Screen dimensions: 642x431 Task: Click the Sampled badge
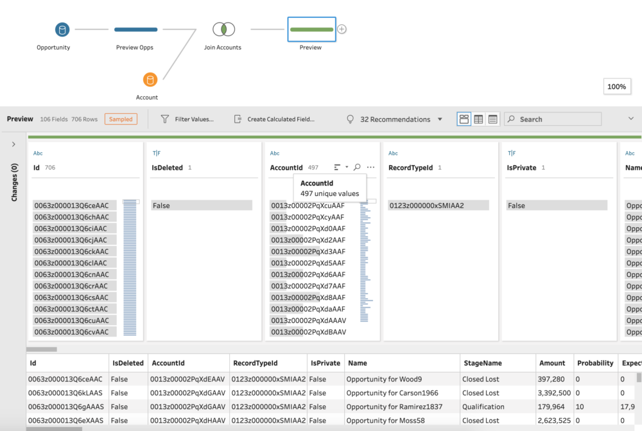pos(121,119)
